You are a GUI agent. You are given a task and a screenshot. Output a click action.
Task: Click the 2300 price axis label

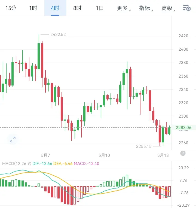click(x=183, y=116)
